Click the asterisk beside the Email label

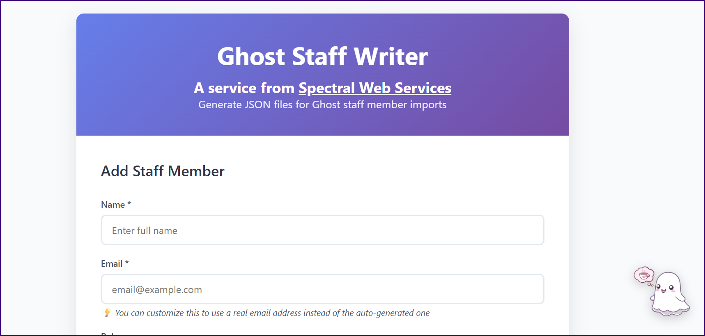click(x=127, y=263)
